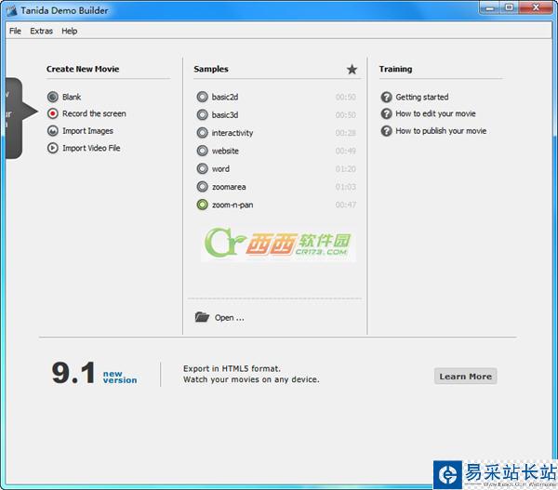Click the Getting started question mark icon
Image resolution: width=558 pixels, height=490 pixels.
[x=386, y=97]
